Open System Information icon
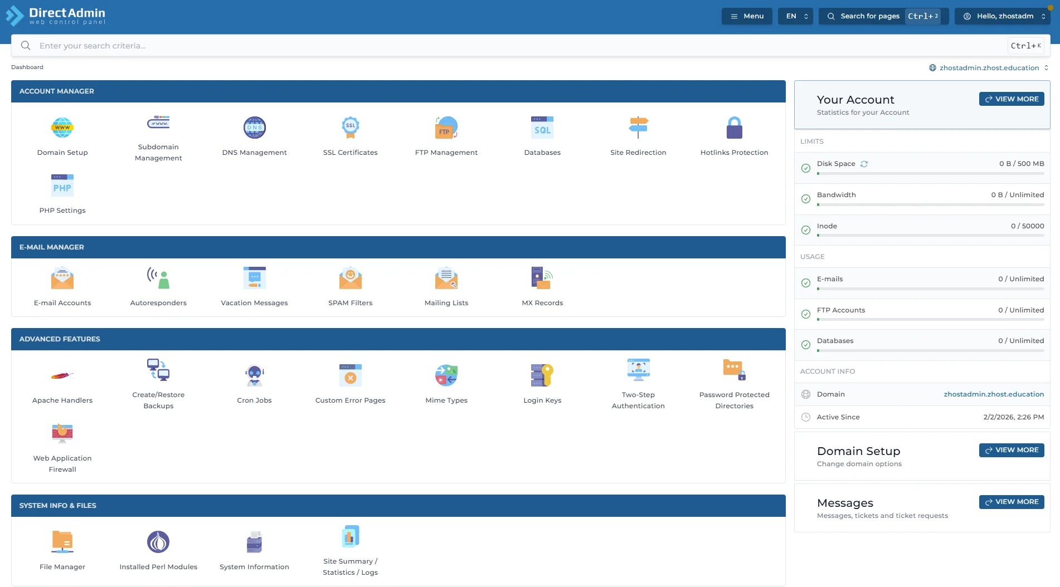Image resolution: width=1060 pixels, height=587 pixels. point(255,542)
